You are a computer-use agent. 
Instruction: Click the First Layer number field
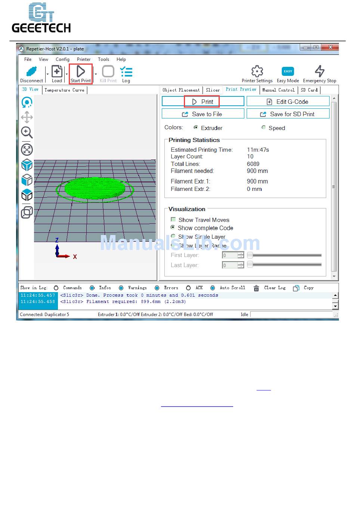tap(229, 255)
